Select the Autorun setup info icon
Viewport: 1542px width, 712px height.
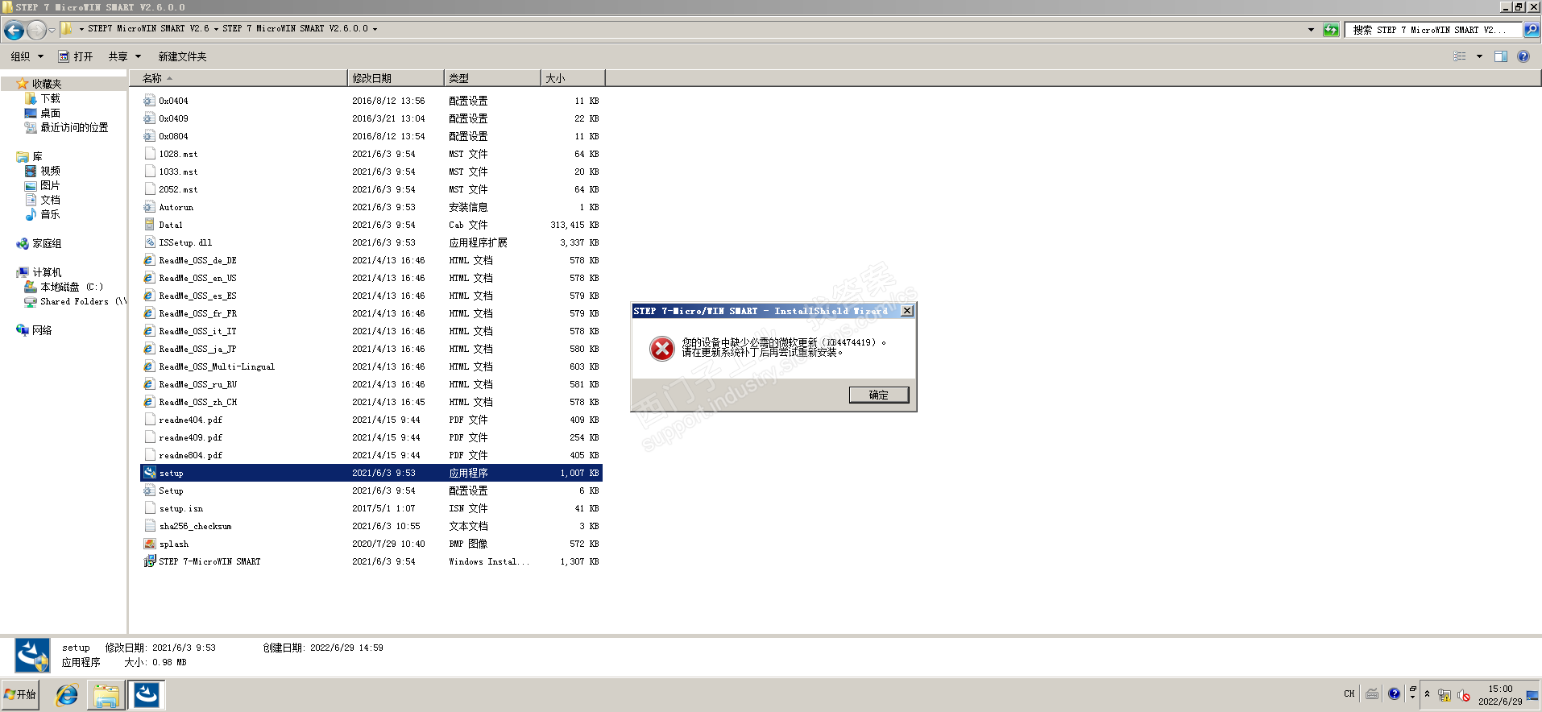tap(150, 207)
